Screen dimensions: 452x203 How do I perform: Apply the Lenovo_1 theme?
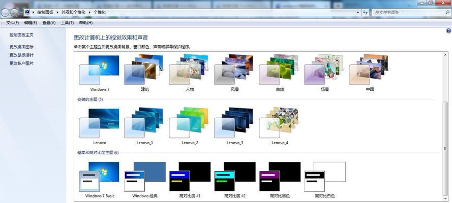144,126
